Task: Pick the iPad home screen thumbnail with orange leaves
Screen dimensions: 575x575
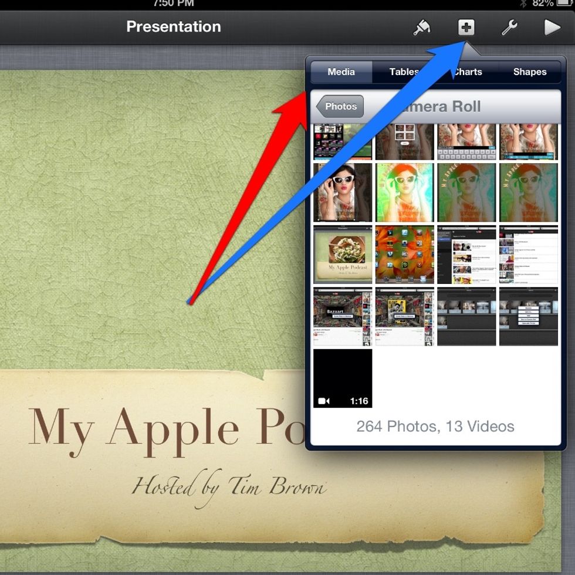Action: tap(404, 255)
